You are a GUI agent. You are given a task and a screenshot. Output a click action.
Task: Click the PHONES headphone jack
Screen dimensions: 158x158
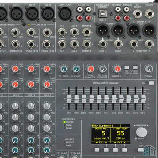pyautogui.click(x=150, y=14)
